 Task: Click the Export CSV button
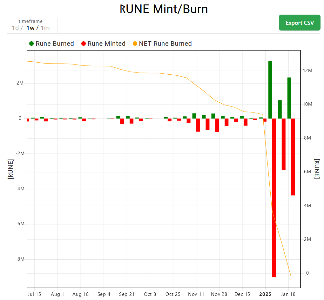[x=300, y=23]
